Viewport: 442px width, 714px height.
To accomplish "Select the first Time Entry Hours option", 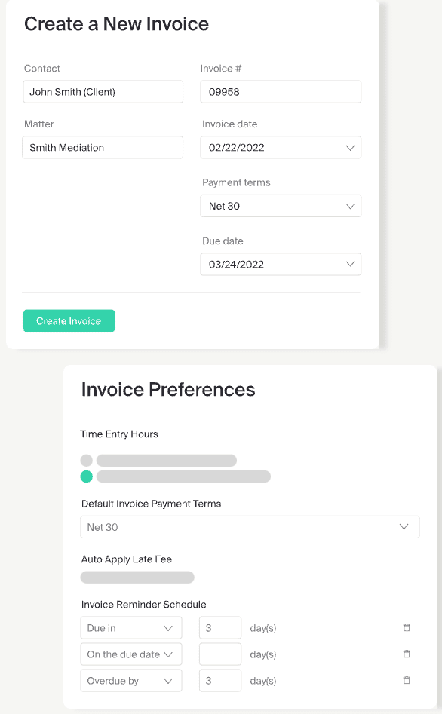I will pos(86,460).
